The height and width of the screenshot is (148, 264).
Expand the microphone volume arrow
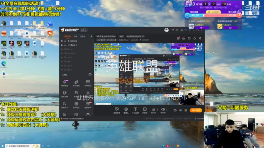(157, 110)
